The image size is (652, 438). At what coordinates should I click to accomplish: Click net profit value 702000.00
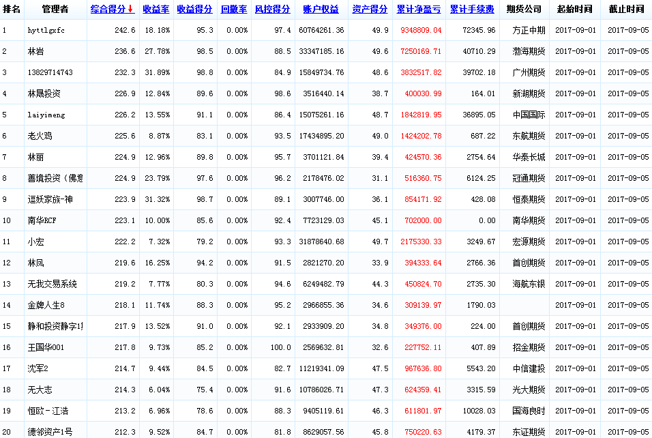tap(423, 220)
